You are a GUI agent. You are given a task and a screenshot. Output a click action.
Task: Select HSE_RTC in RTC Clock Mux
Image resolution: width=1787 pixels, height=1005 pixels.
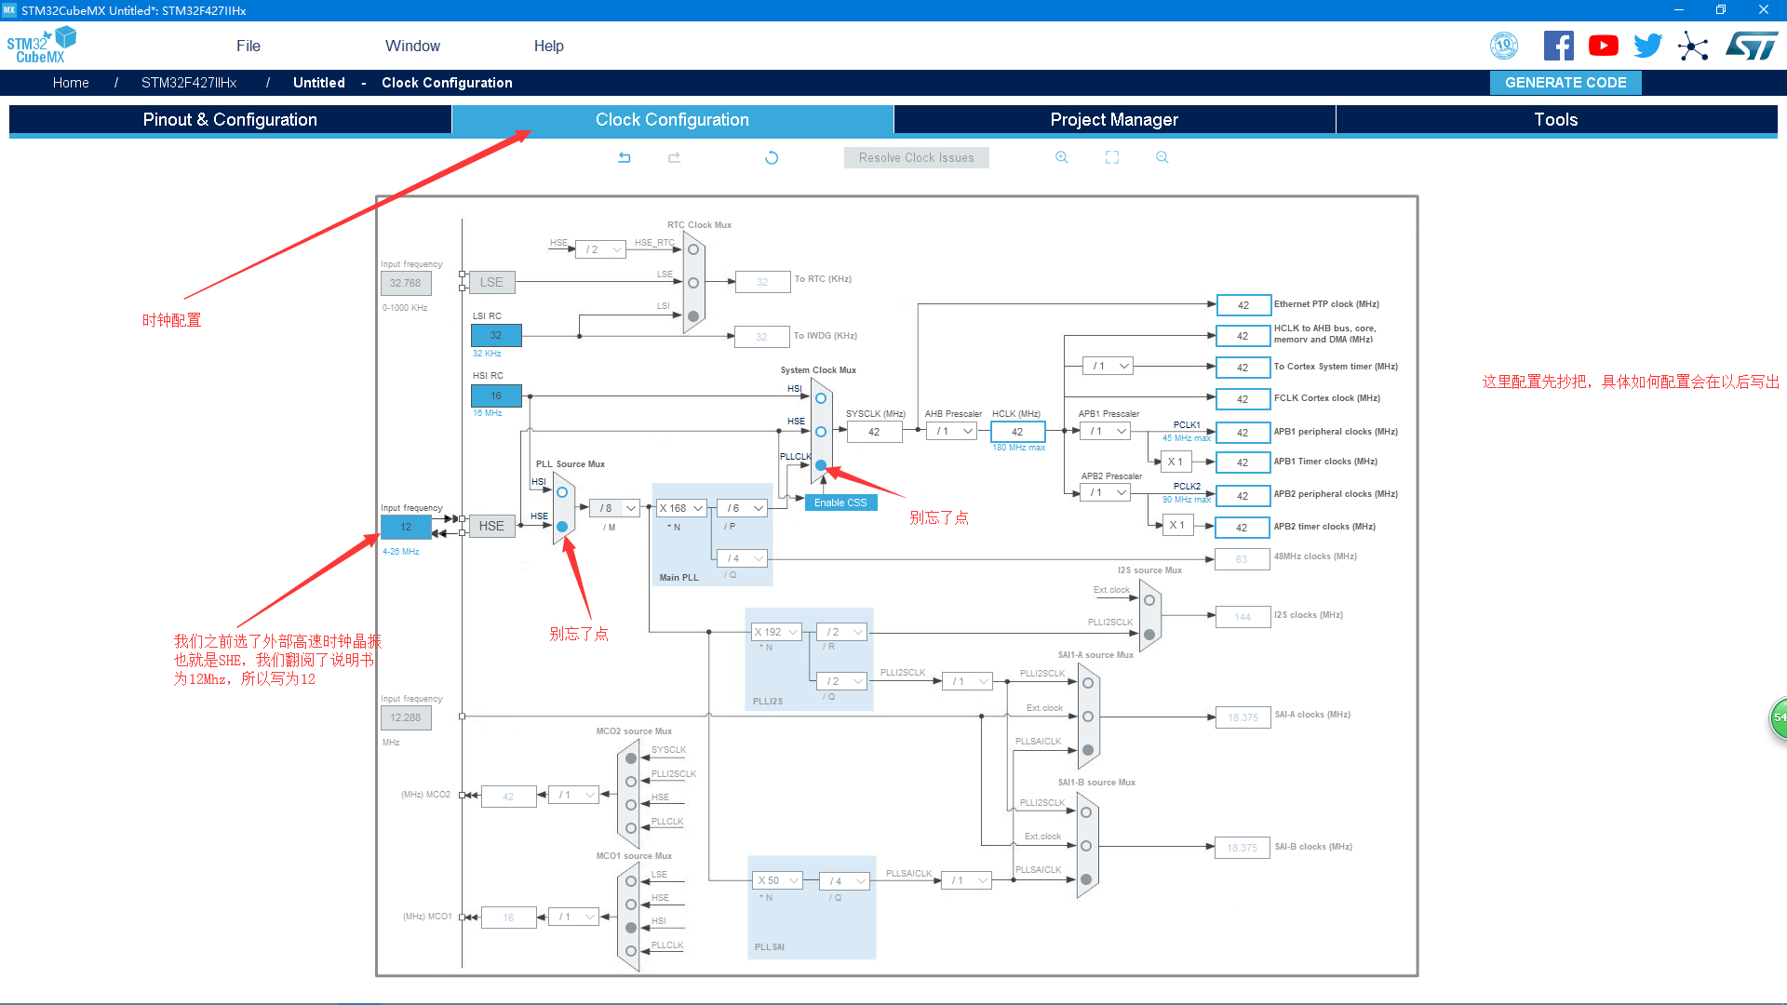(x=693, y=249)
